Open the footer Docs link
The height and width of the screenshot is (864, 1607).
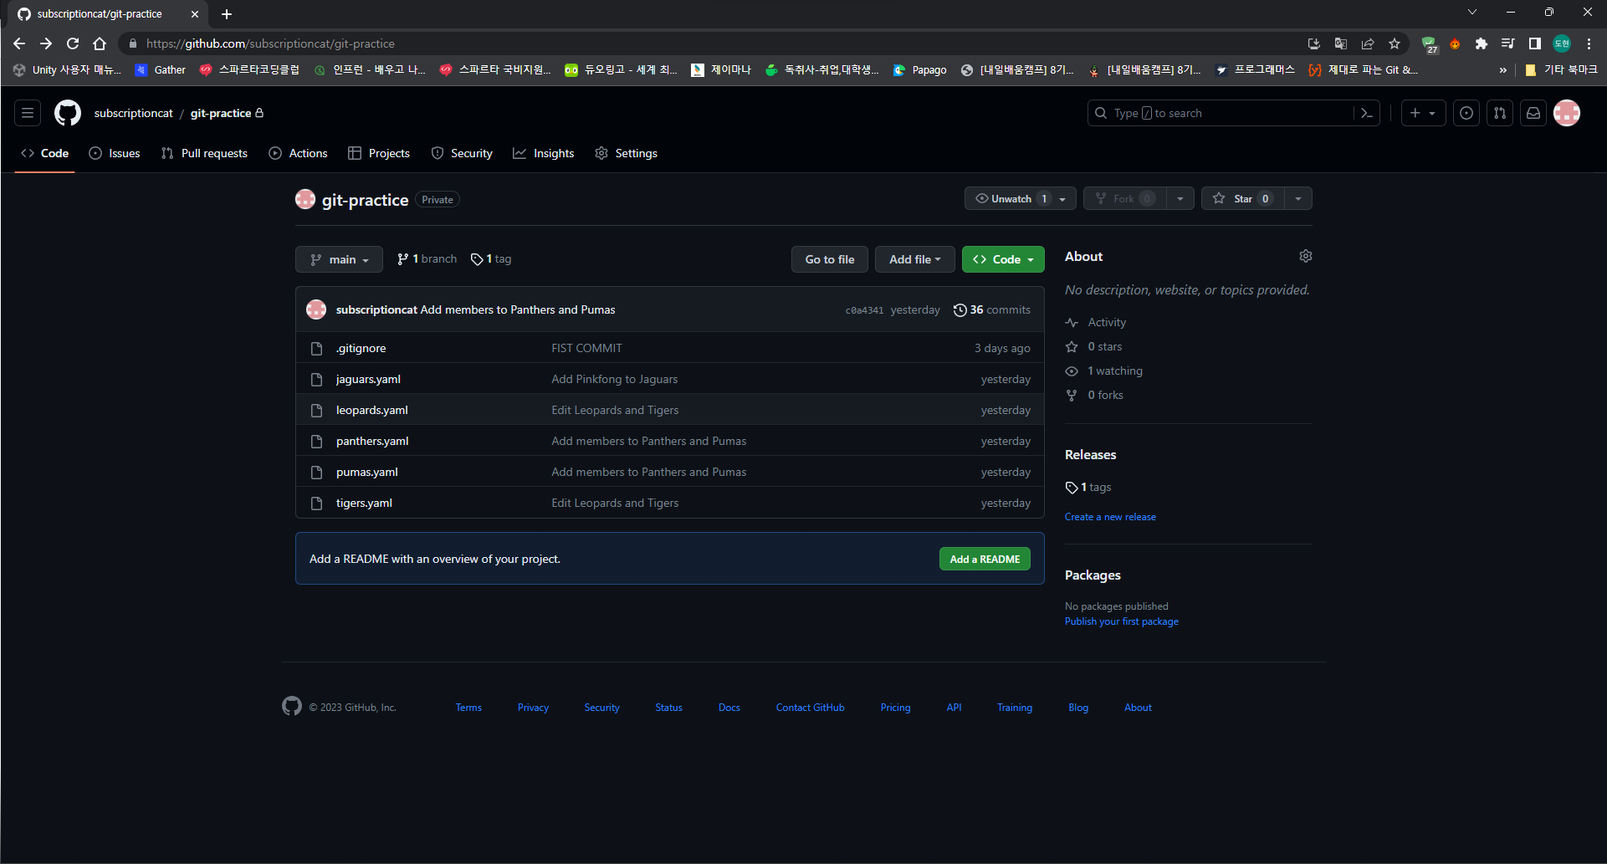[729, 708]
